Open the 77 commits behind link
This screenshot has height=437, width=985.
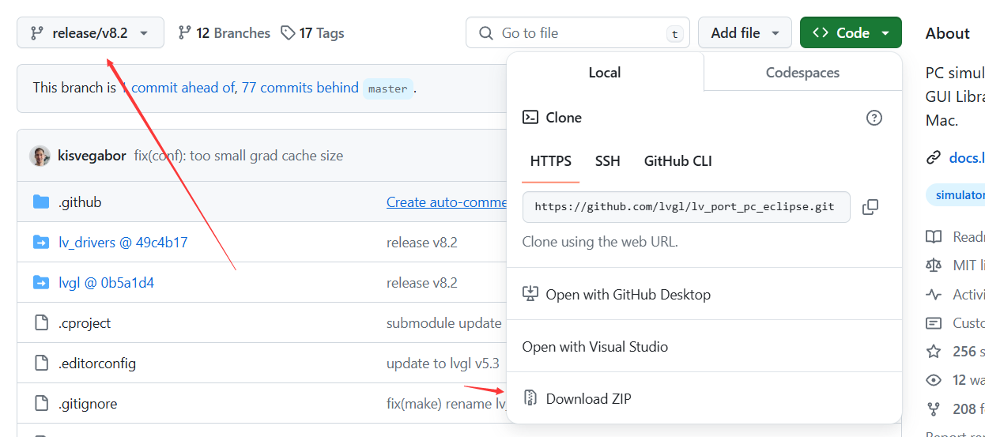point(300,88)
